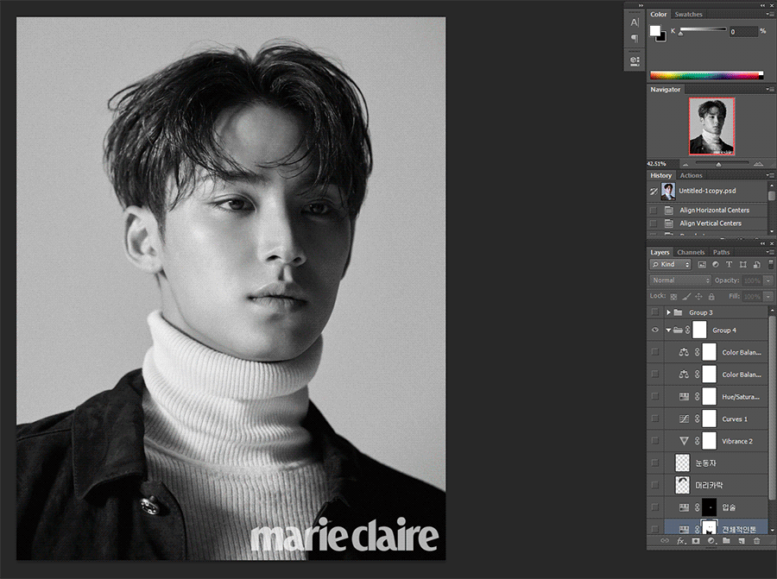Click the K value input field
Screen dimensions: 777x579
[743, 32]
